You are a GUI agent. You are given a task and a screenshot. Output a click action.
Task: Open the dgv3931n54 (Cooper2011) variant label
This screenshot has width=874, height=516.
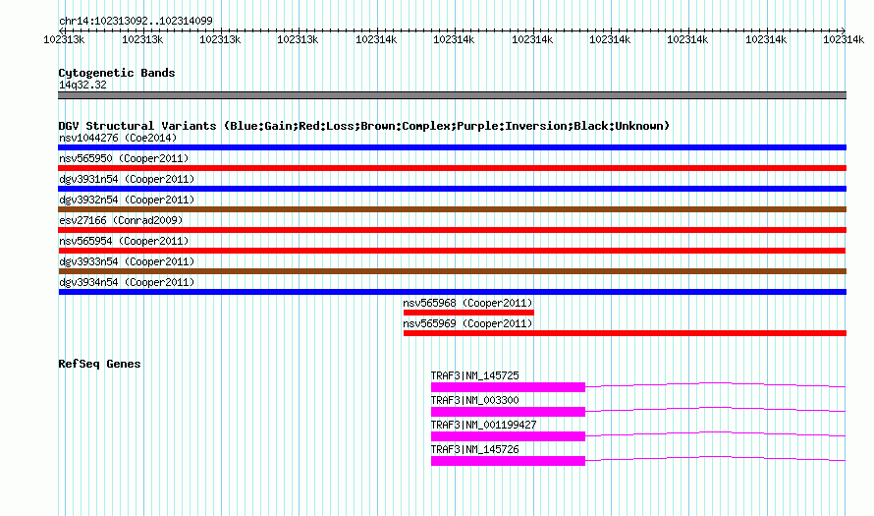127,179
